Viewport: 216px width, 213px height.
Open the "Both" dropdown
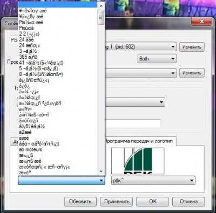point(157,59)
